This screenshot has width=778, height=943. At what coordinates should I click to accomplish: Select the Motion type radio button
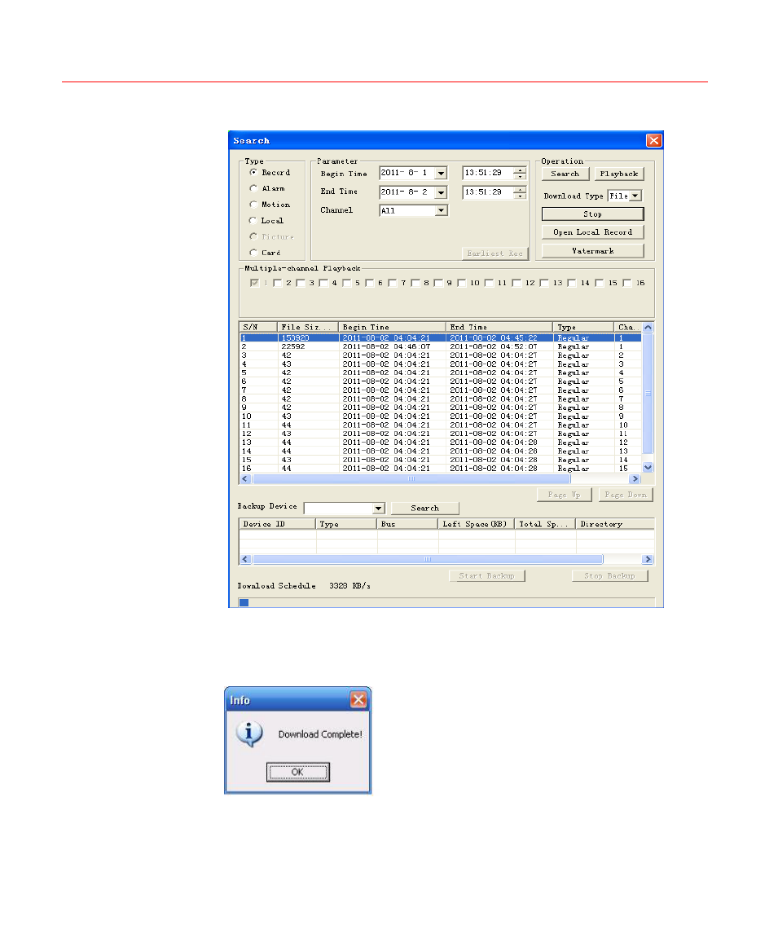pyautogui.click(x=253, y=205)
